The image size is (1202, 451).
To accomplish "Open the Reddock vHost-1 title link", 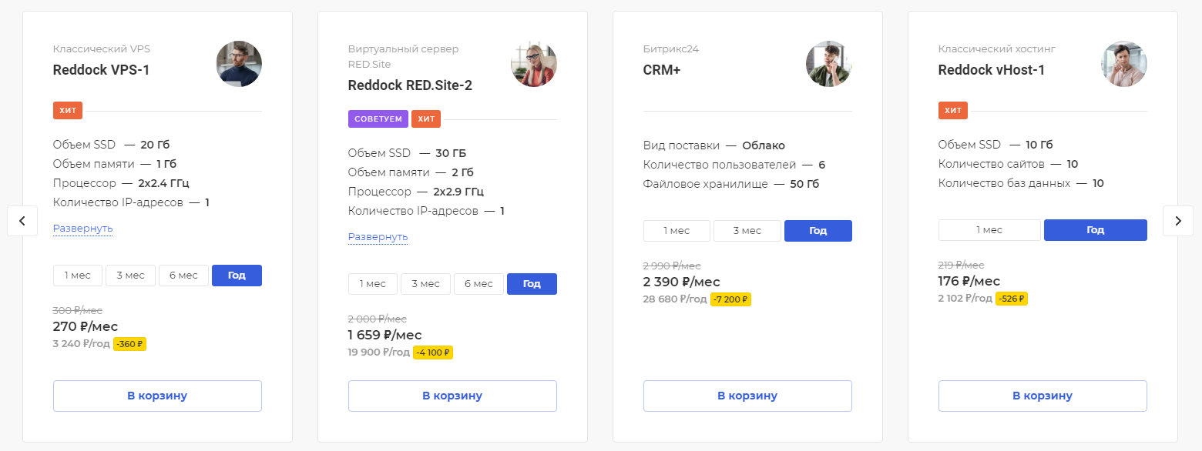I will 992,70.
